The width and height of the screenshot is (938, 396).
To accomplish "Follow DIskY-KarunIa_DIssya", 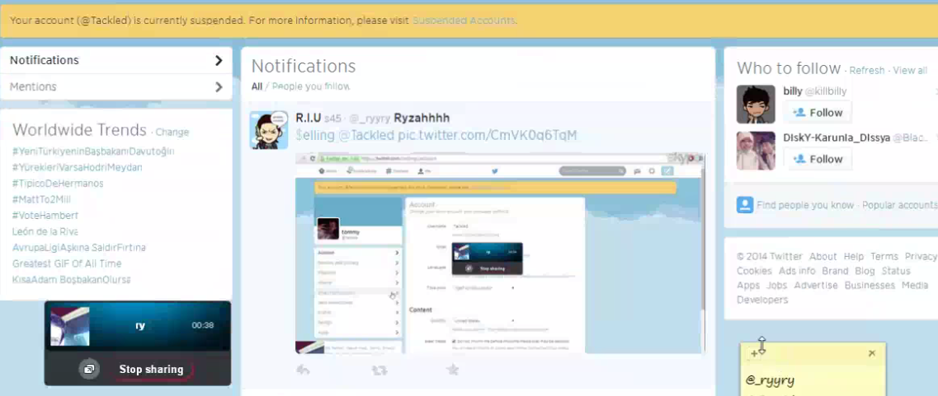I will tap(818, 159).
